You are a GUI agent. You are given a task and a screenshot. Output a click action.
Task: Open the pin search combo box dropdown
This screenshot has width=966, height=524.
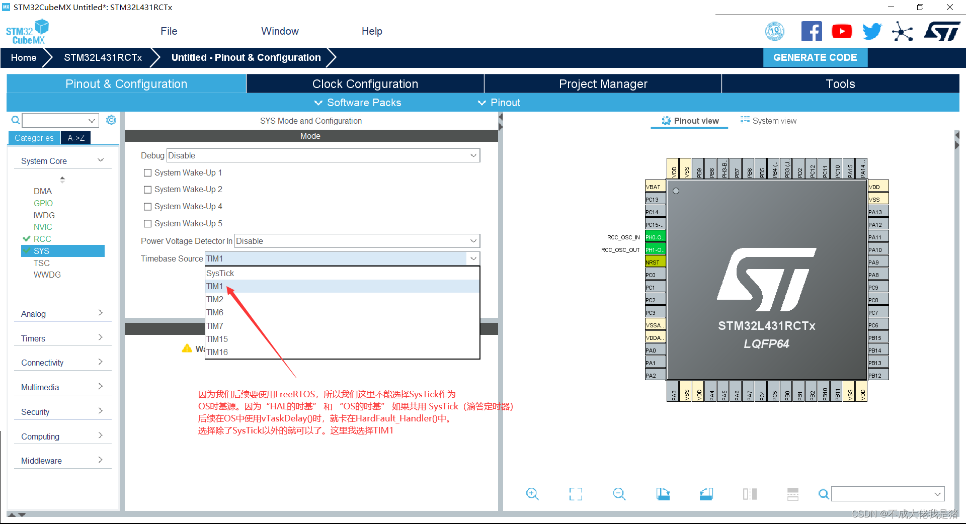click(937, 494)
